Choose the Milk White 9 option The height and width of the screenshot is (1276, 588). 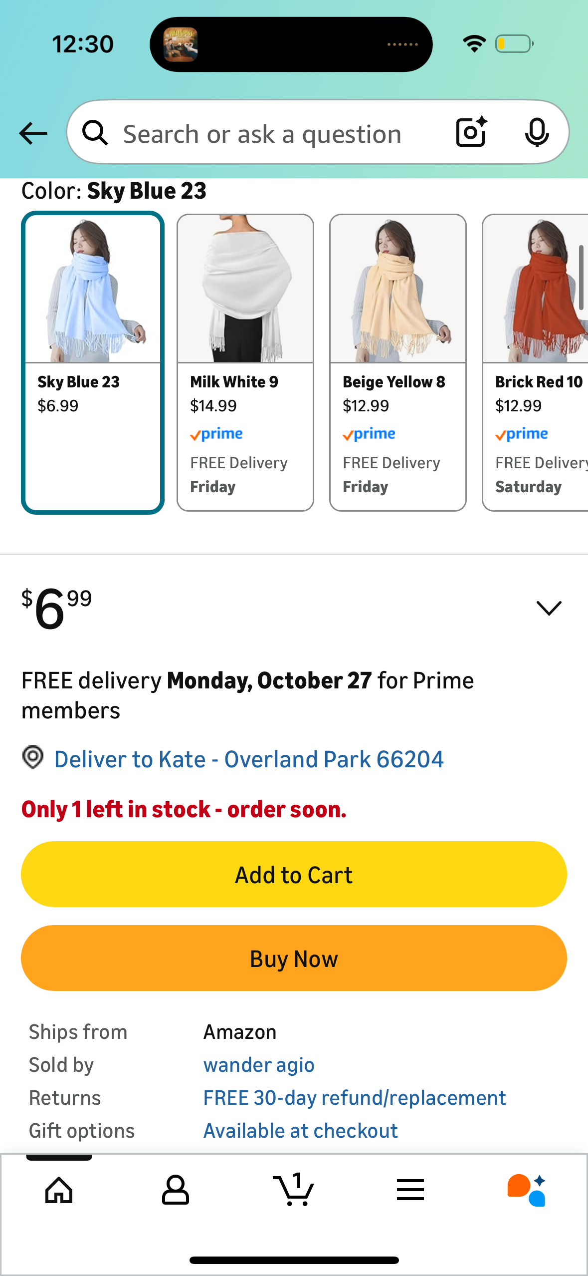[x=245, y=362]
